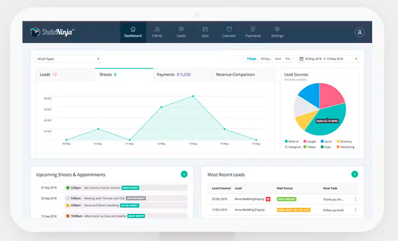Click Google legend swatch
398x241 pixels.
click(x=305, y=141)
